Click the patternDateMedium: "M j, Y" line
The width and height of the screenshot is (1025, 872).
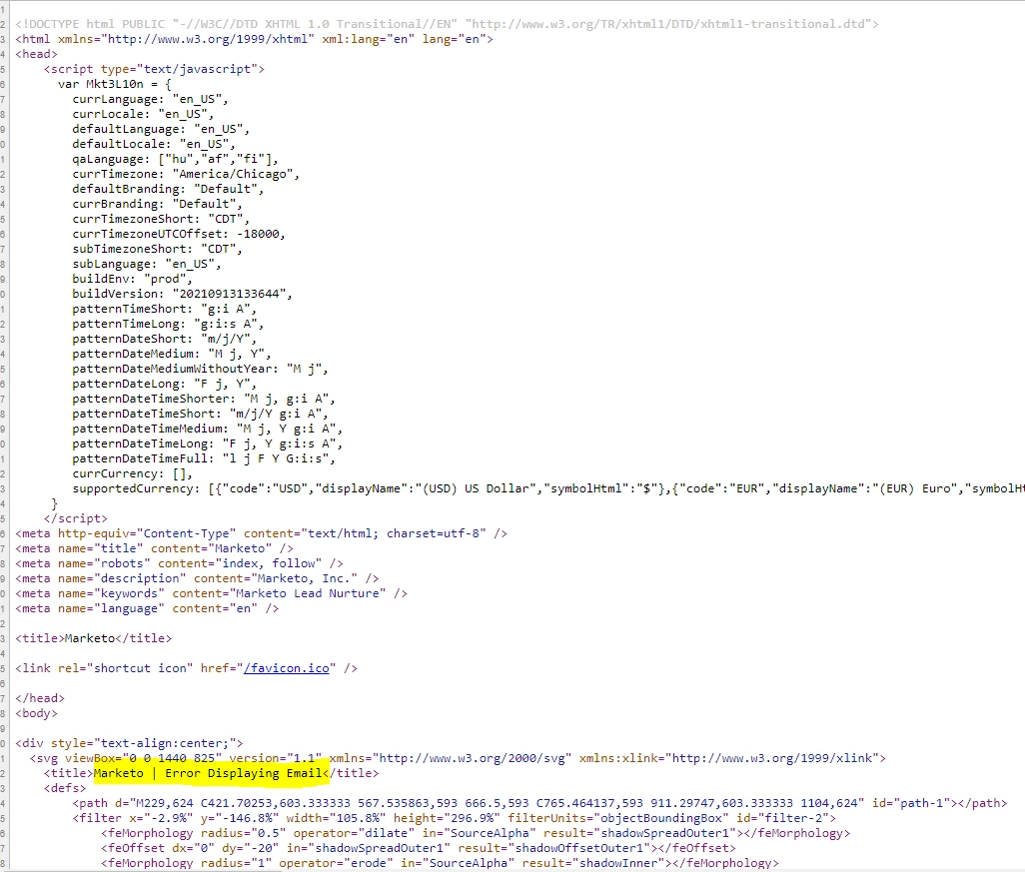coord(172,355)
